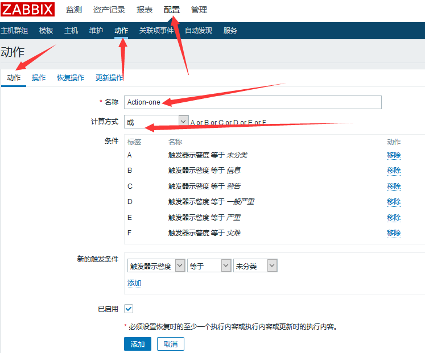Open the 更新操作 tab
The image size is (425, 353).
pos(109,78)
